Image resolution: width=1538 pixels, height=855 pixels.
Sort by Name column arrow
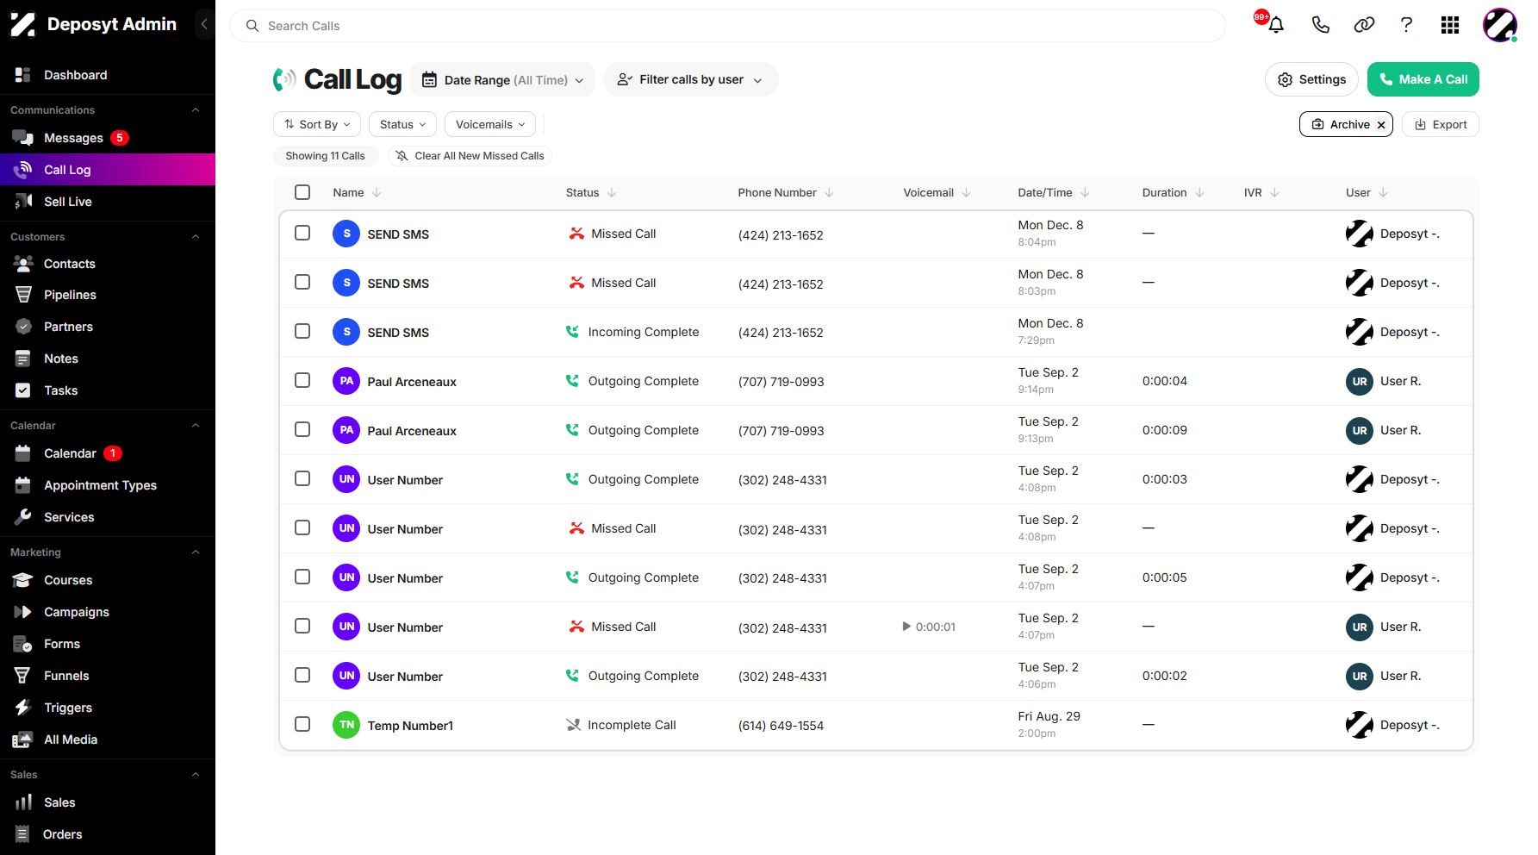pos(377,193)
